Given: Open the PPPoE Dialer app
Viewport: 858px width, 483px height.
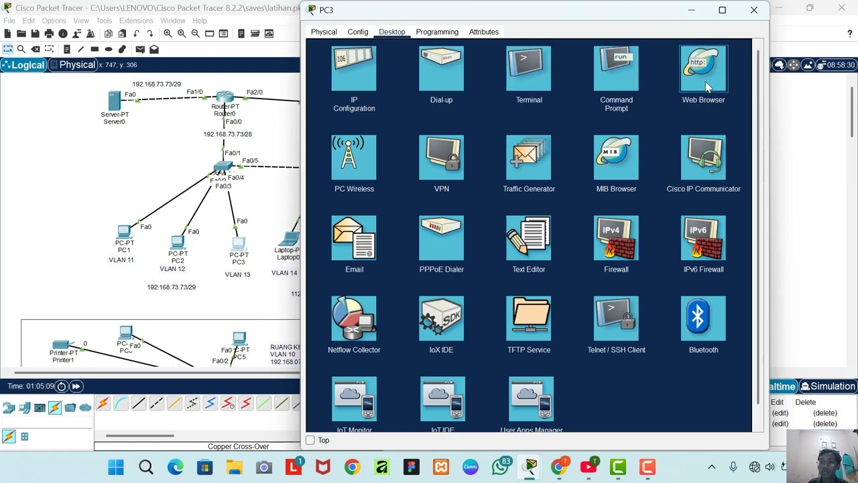Looking at the screenshot, I should click(441, 238).
